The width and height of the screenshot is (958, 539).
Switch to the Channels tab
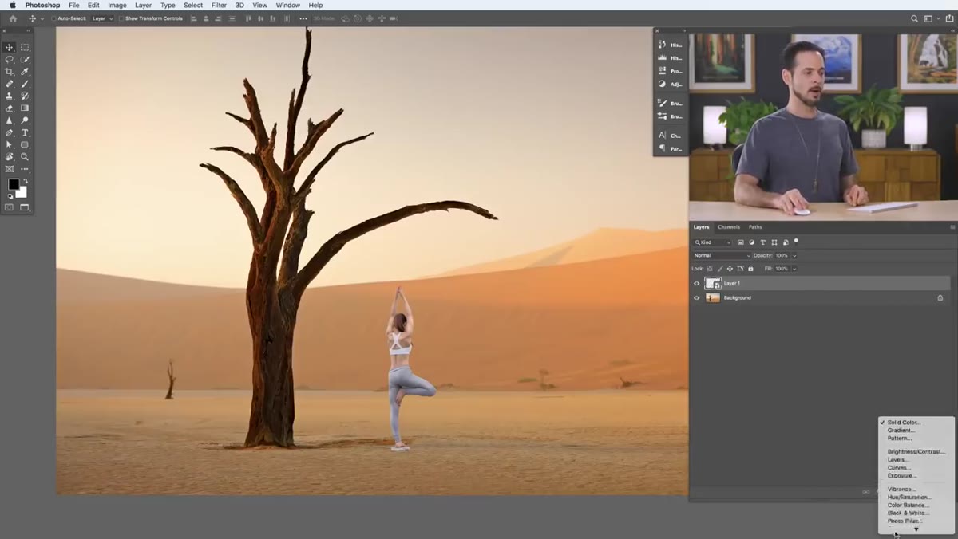point(729,227)
